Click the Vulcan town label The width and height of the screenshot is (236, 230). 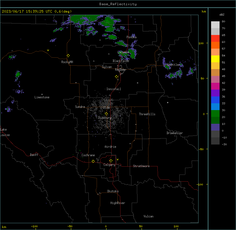tap(149, 216)
